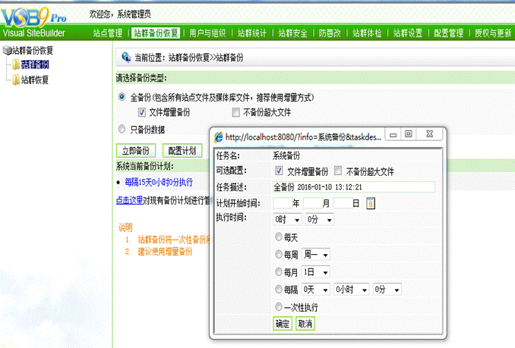Open 防篡改 menu
Viewport: 515px width, 348px height.
tap(330, 33)
